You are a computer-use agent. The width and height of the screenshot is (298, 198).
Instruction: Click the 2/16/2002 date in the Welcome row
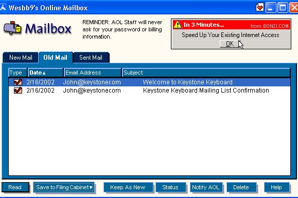click(41, 82)
